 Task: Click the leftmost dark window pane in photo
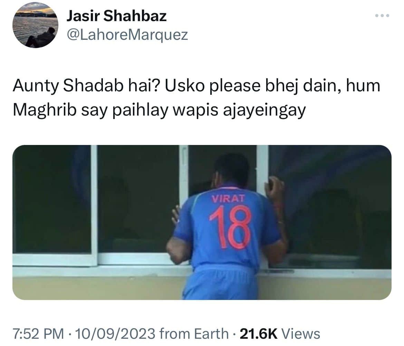click(52, 199)
